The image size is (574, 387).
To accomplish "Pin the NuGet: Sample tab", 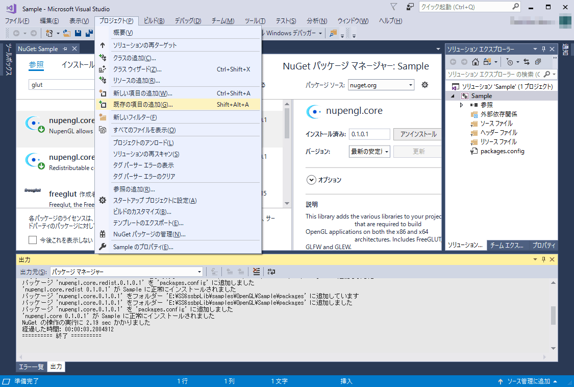I will click(x=65, y=49).
